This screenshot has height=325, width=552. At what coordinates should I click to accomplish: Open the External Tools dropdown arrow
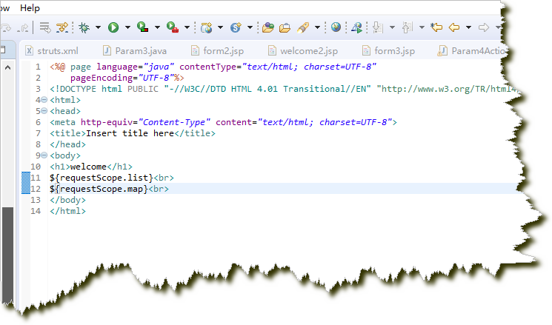[x=187, y=27]
